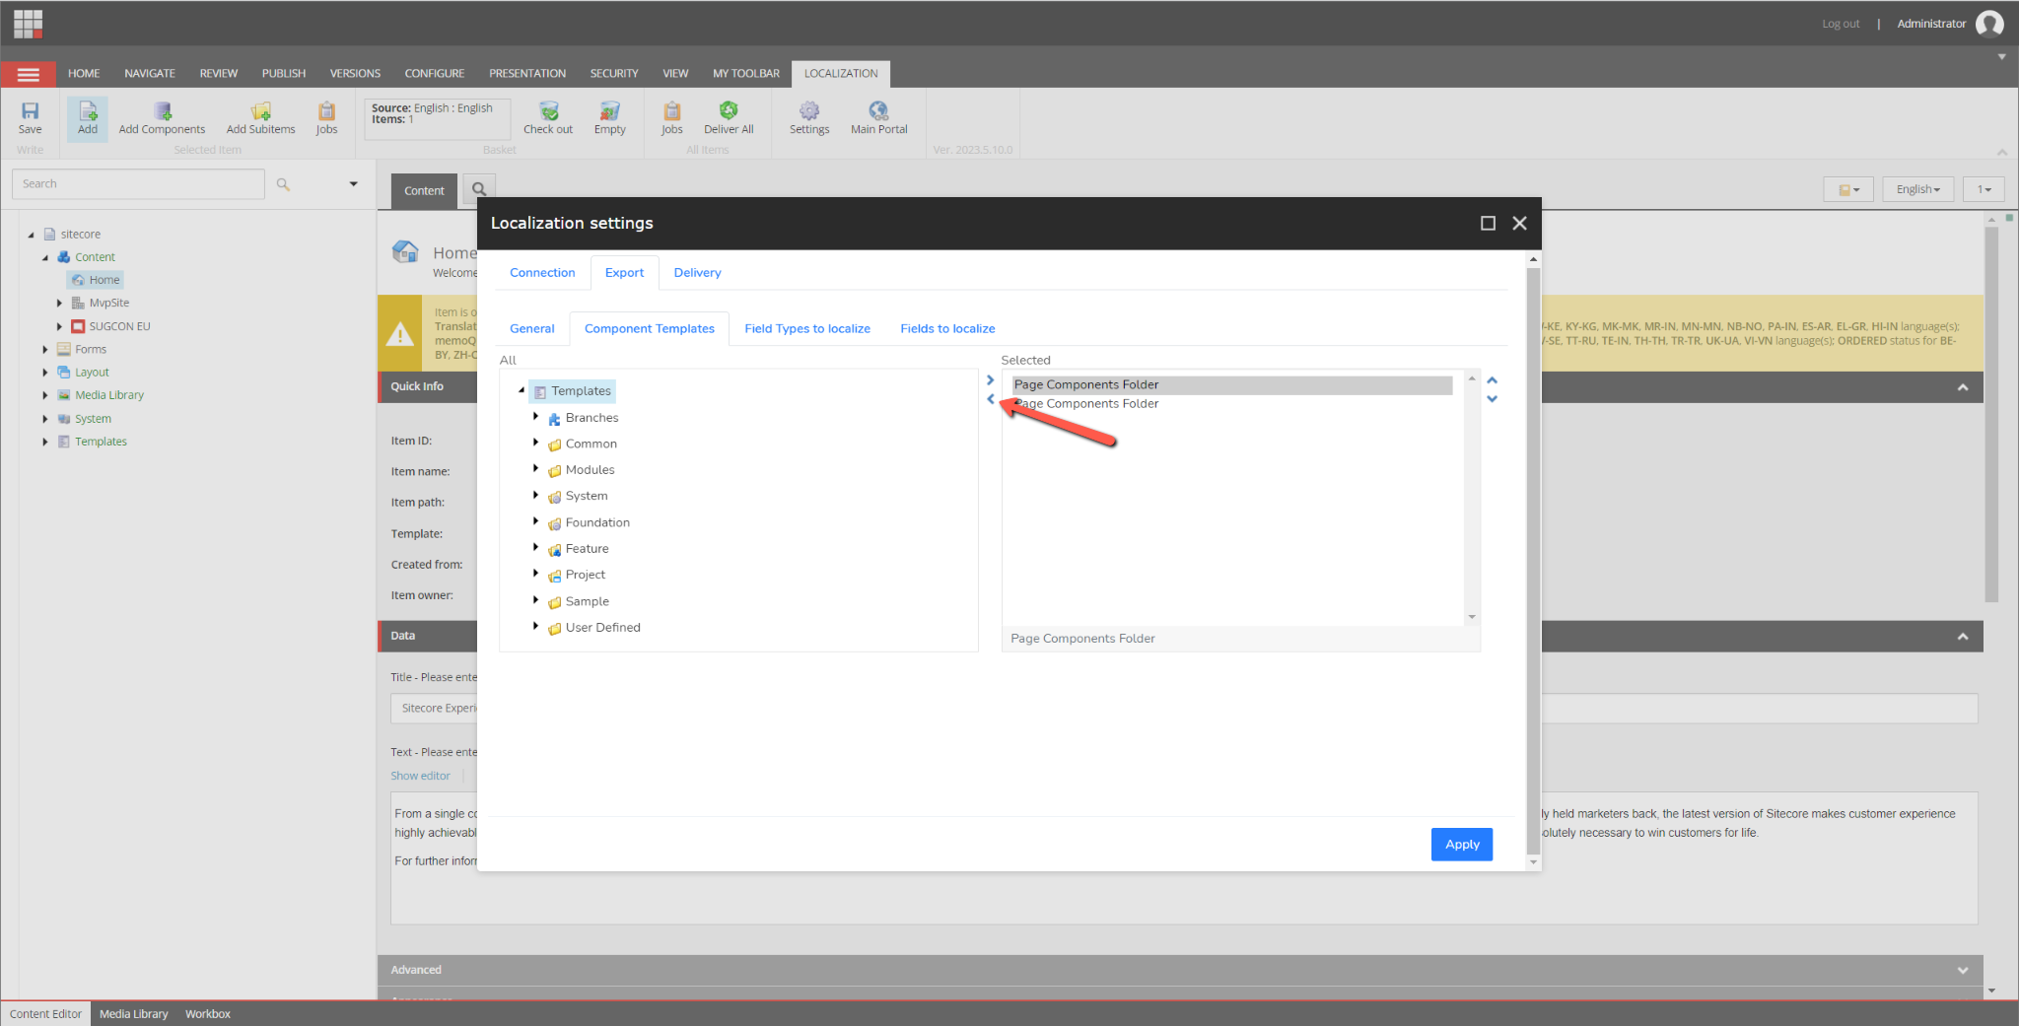Open the Field Types to localize tab

coord(807,329)
